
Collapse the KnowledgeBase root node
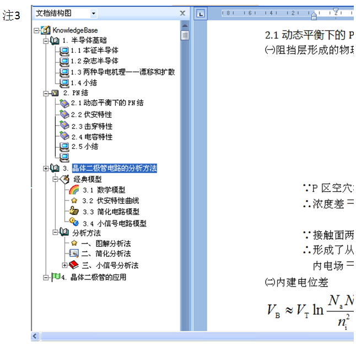[37, 30]
